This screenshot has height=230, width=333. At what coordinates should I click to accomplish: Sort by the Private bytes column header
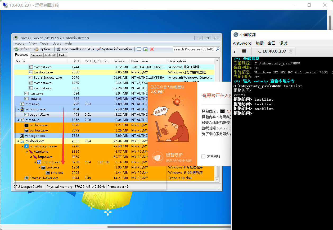(120, 61)
